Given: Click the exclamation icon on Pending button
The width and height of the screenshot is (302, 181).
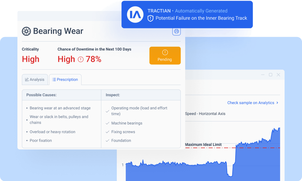Looking at the screenshot, I should point(165,52).
